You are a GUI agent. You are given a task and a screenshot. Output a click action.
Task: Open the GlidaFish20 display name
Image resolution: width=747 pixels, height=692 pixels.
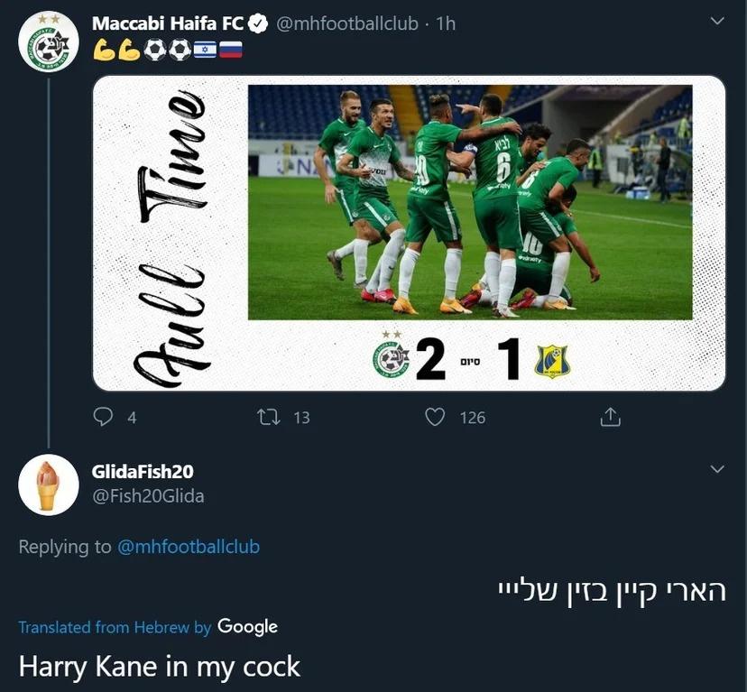point(143,472)
